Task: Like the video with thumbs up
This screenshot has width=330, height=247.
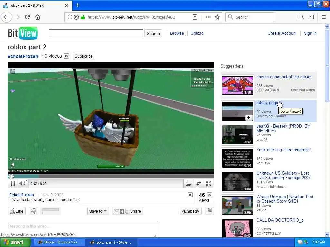Action: tap(17, 211)
